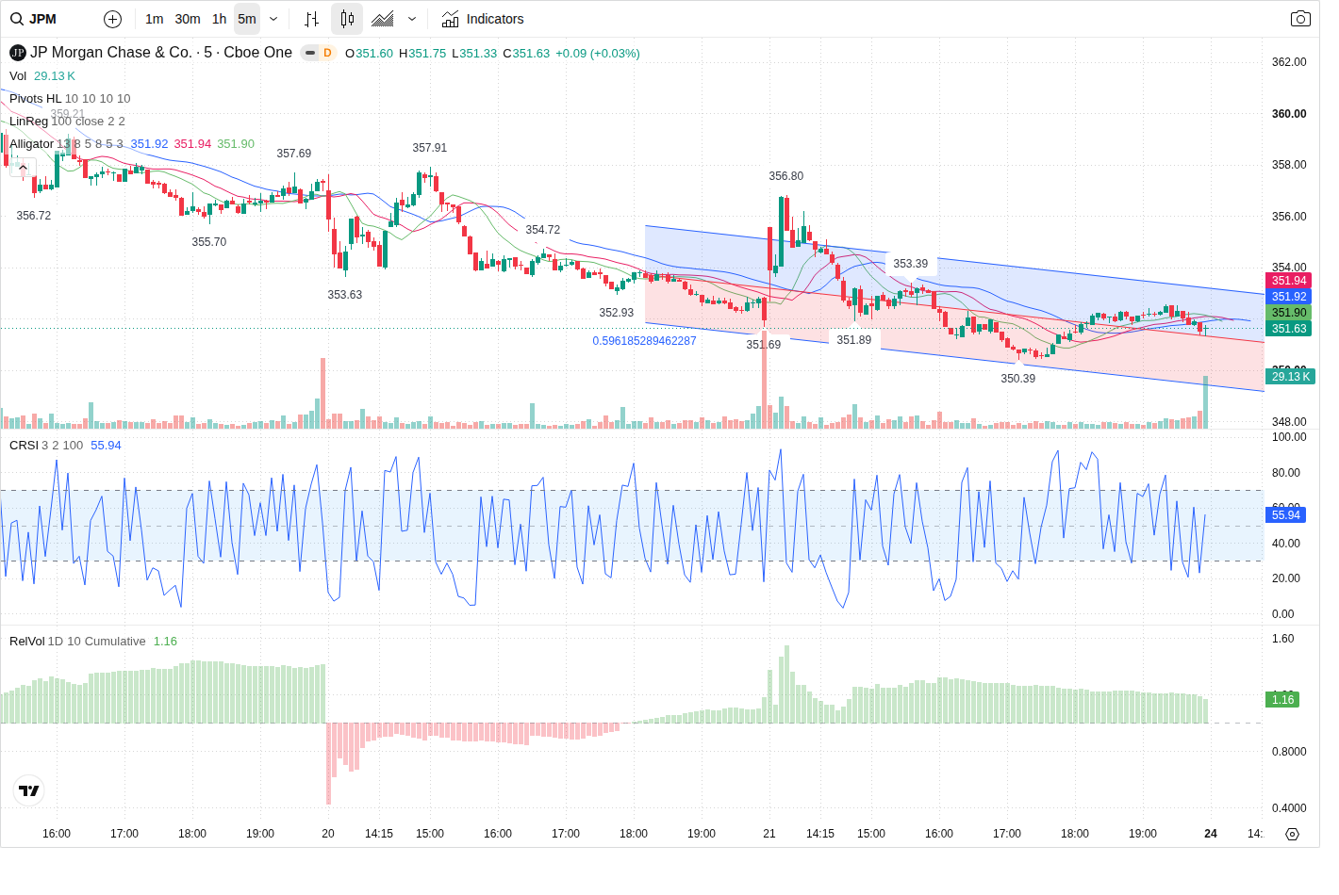Click the JP Morgan Chase symbol logo
Screen dimensions: 1339x895
(18, 53)
